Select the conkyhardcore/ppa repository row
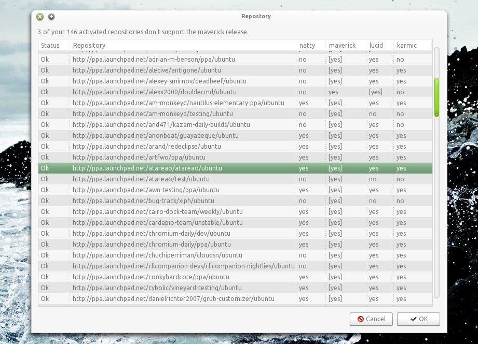Image resolution: width=478 pixels, height=344 pixels. 235,277
